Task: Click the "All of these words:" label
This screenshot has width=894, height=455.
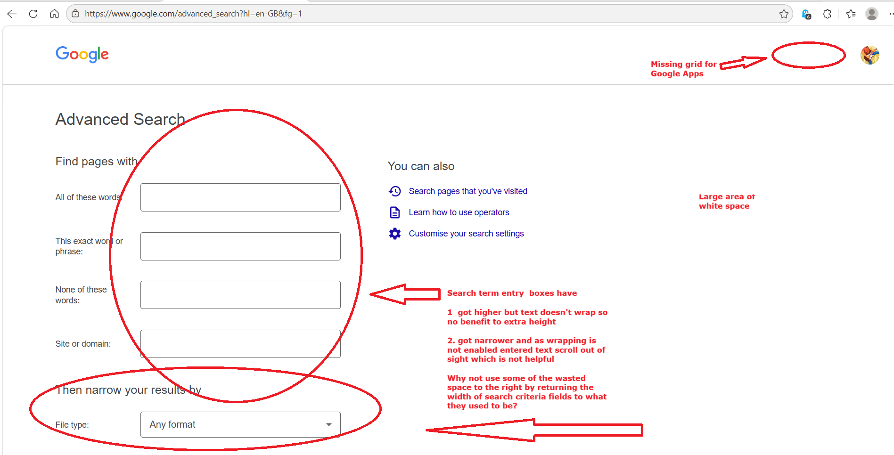Action: (x=89, y=197)
